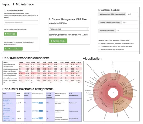This screenshot has width=143, height=124.
Task: Click the blue badge beside Synechococcus homolog ID
Action: [x=41, y=111]
